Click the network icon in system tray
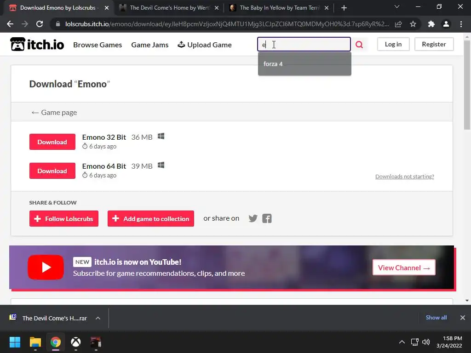 pos(415,342)
